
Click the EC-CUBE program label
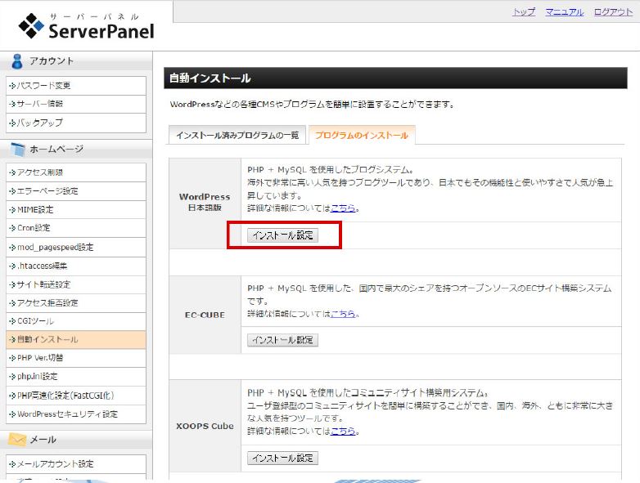205,315
